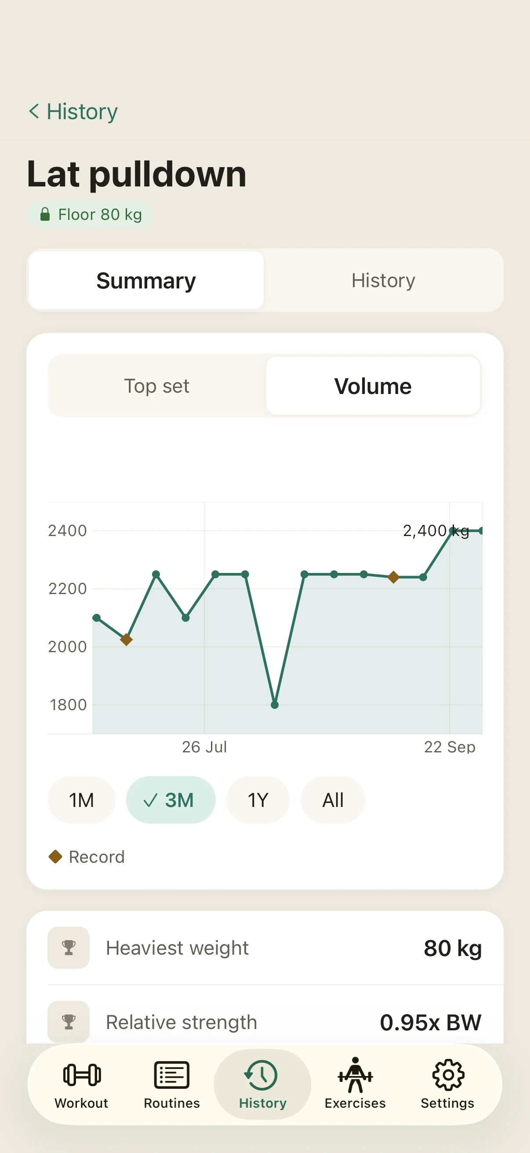The width and height of the screenshot is (530, 1153).
Task: Tap the Floor 80 kg lock badge
Action: coord(90,215)
